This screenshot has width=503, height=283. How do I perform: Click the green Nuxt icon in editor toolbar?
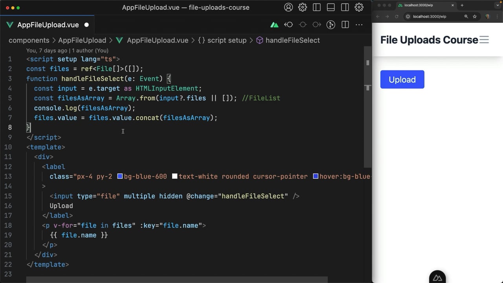(274, 25)
